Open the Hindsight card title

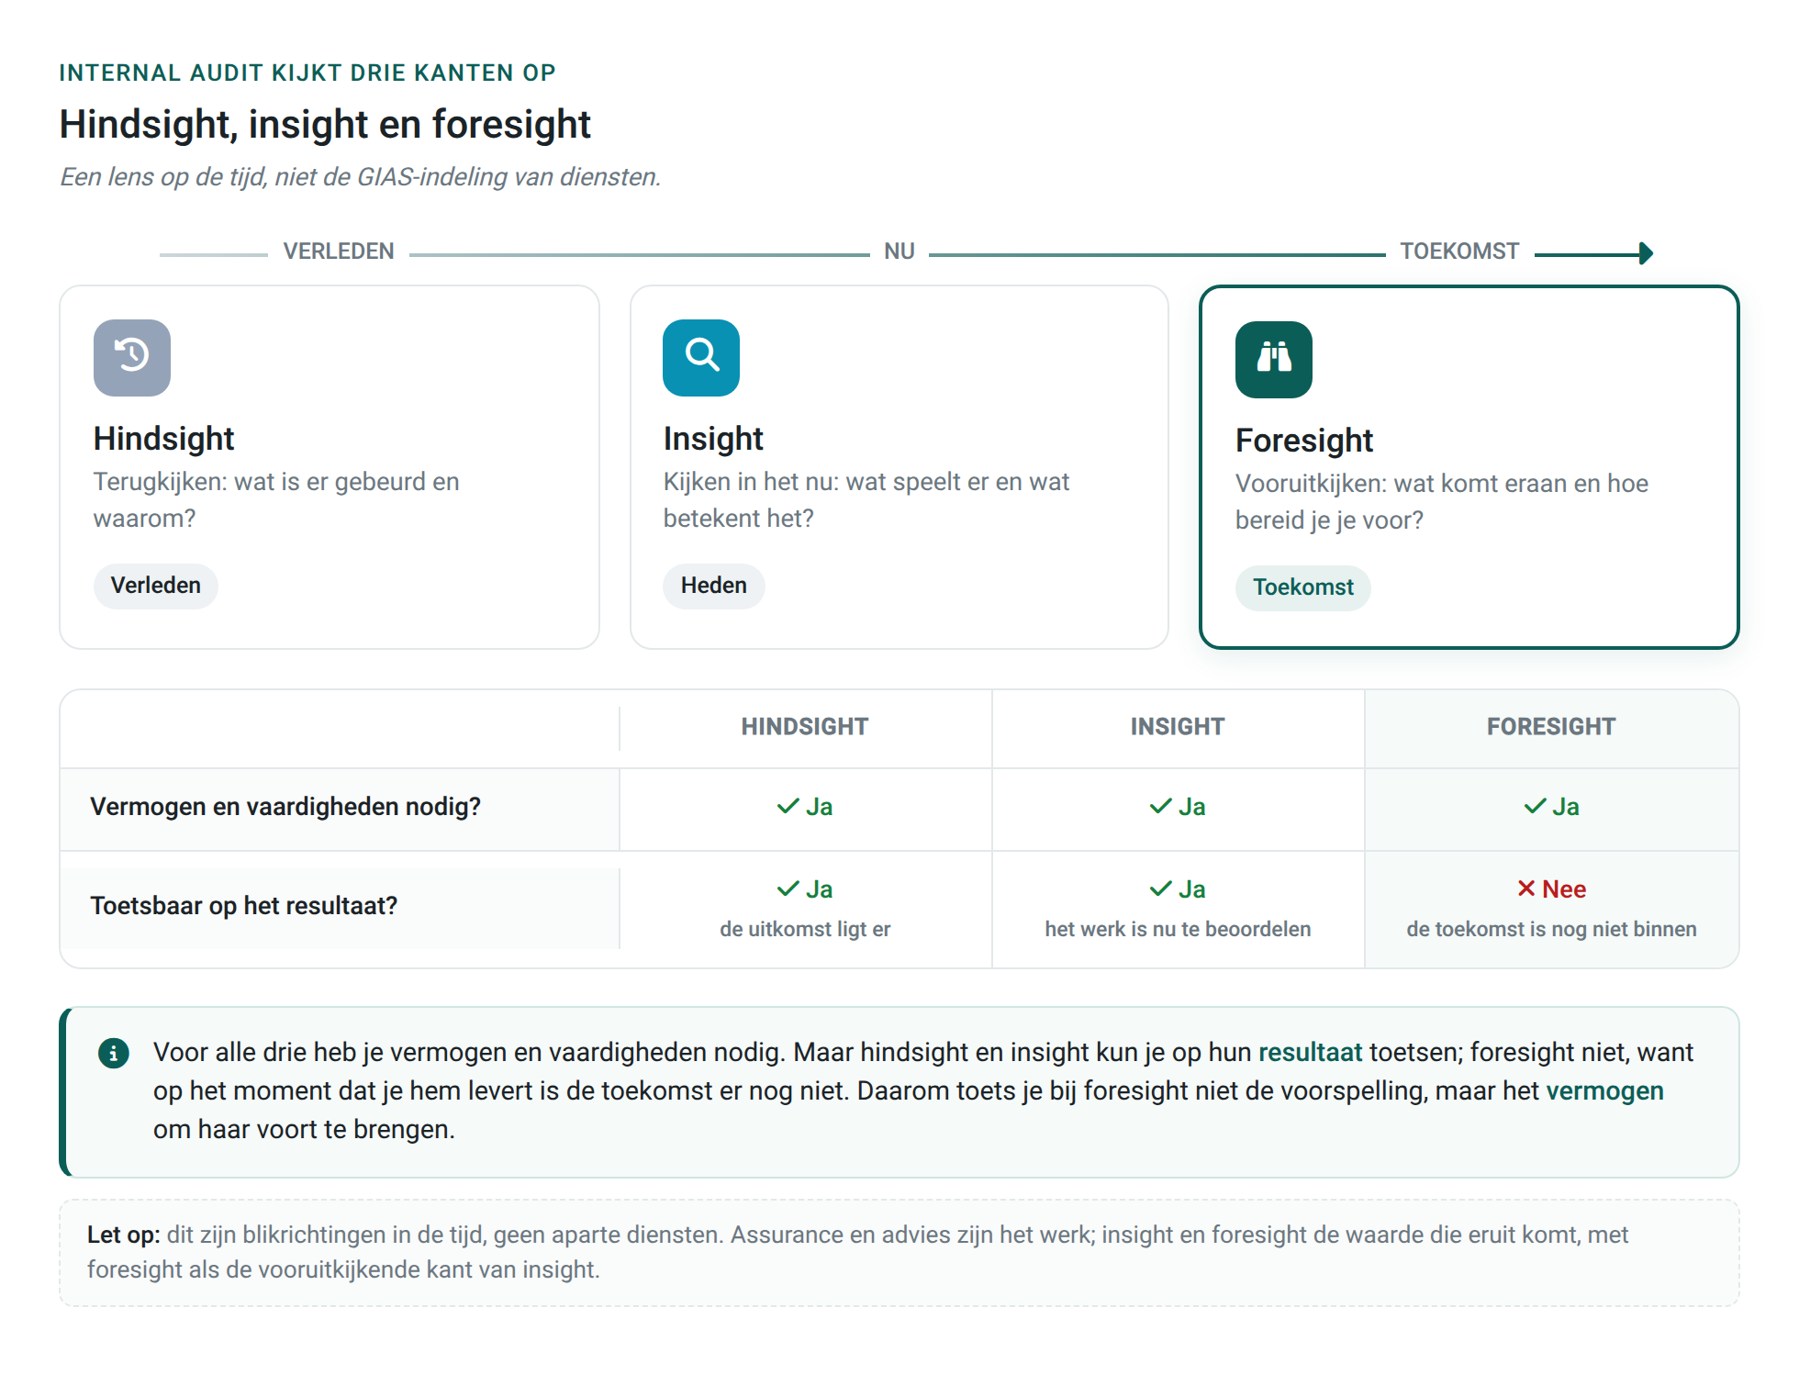(164, 439)
